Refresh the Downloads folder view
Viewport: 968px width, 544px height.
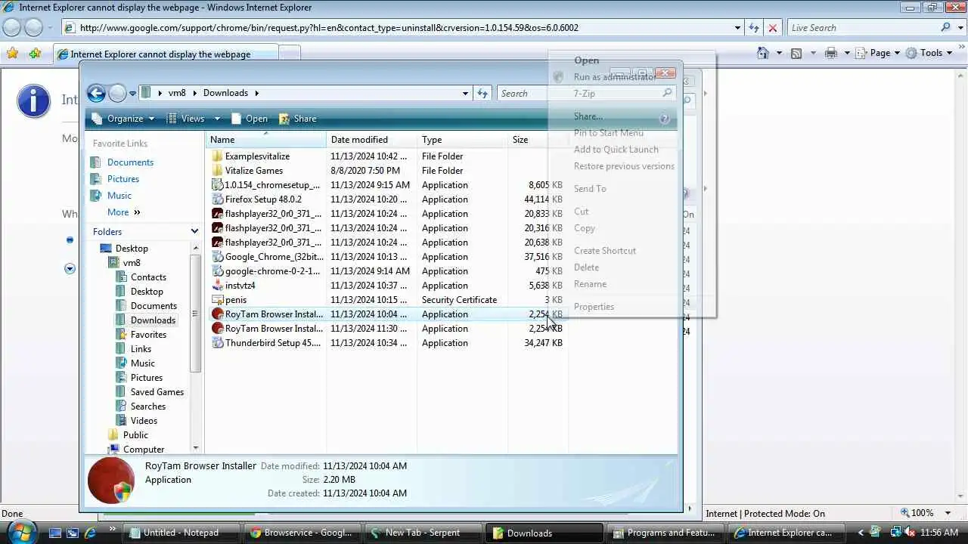(482, 93)
